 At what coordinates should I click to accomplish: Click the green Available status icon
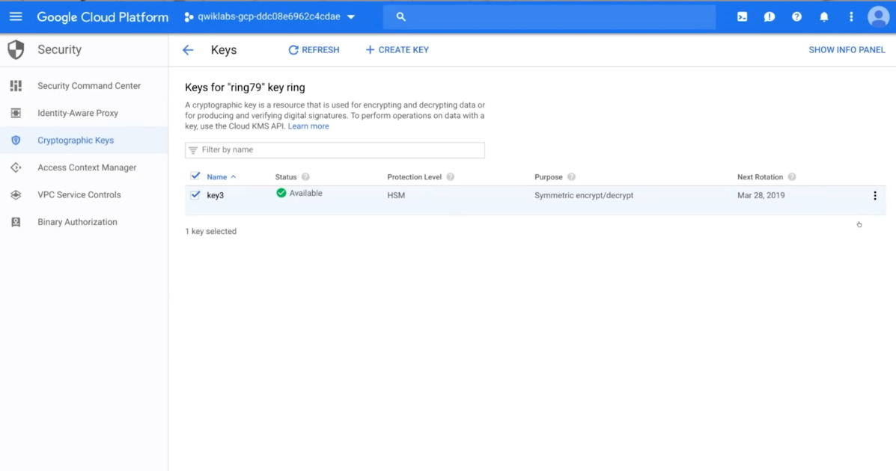tap(281, 193)
